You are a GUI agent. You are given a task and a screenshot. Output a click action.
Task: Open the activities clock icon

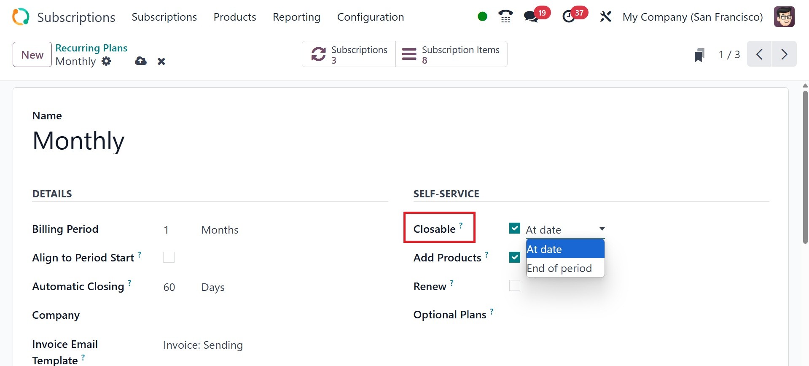pos(569,17)
